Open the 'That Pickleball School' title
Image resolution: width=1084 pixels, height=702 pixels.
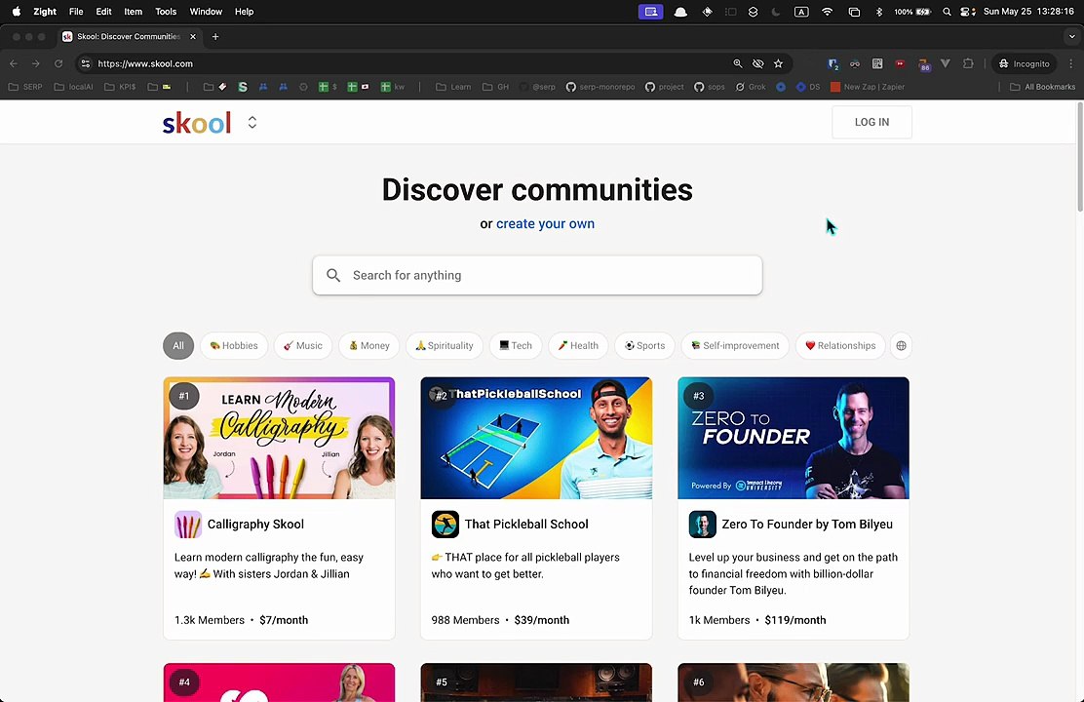tap(526, 525)
